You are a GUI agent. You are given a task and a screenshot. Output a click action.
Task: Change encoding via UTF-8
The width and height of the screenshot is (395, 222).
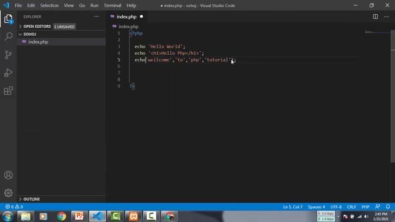(336, 207)
